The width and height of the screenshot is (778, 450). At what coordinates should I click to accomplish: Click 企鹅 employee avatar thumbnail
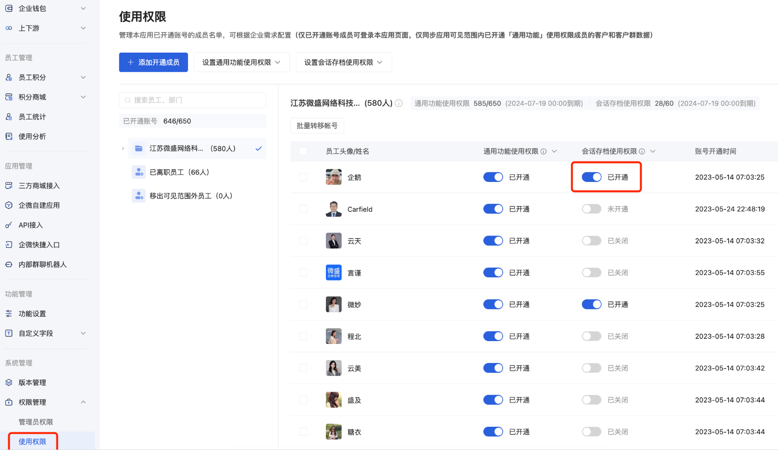coord(334,177)
